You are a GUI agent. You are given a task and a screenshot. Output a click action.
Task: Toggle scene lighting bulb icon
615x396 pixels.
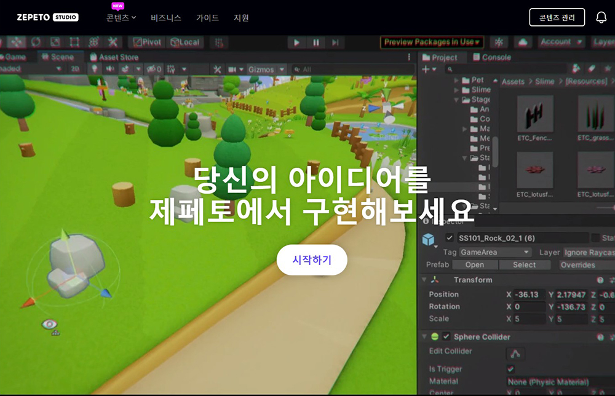(94, 69)
